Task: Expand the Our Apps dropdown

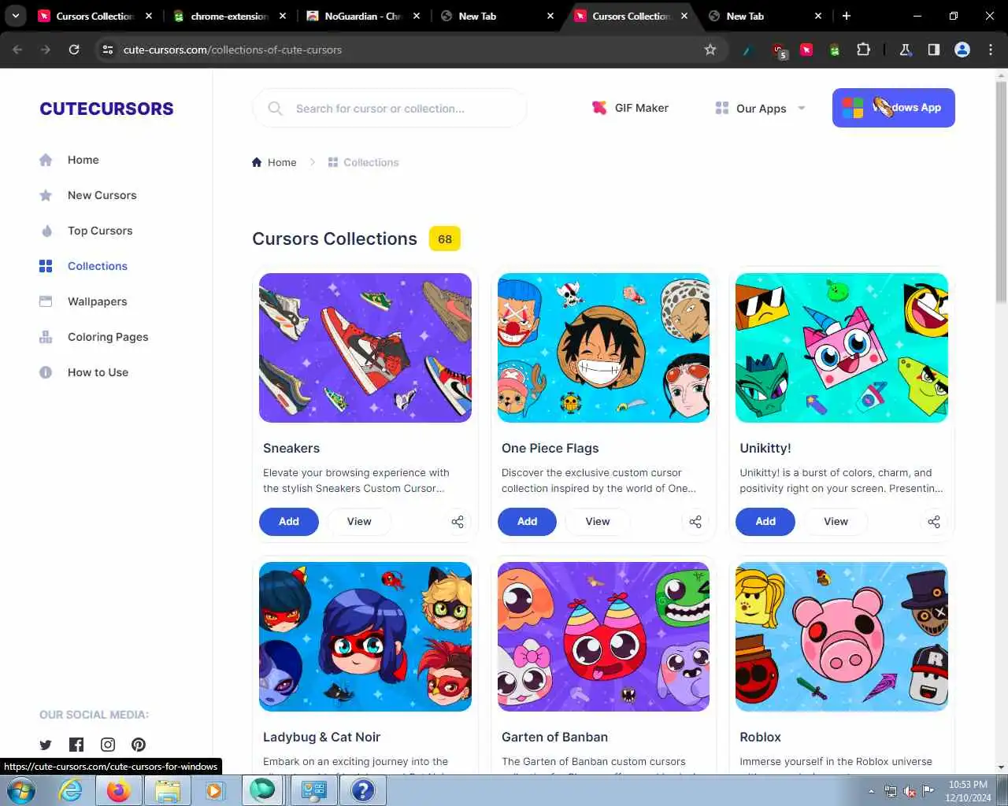Action: [x=760, y=109]
